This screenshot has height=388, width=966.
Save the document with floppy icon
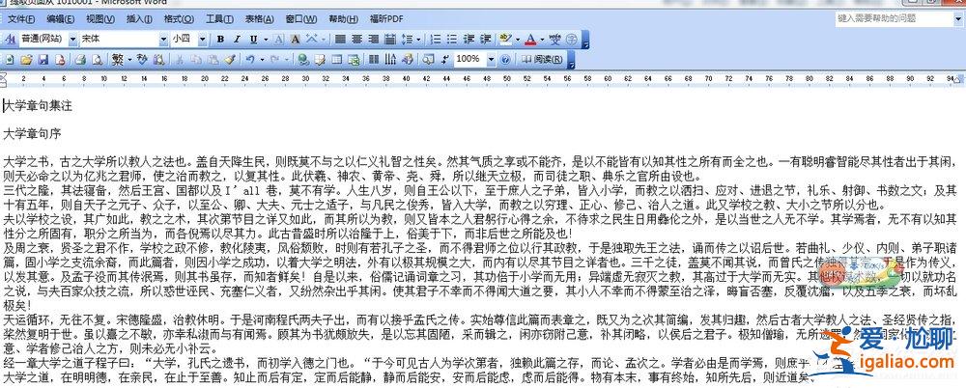[43, 60]
